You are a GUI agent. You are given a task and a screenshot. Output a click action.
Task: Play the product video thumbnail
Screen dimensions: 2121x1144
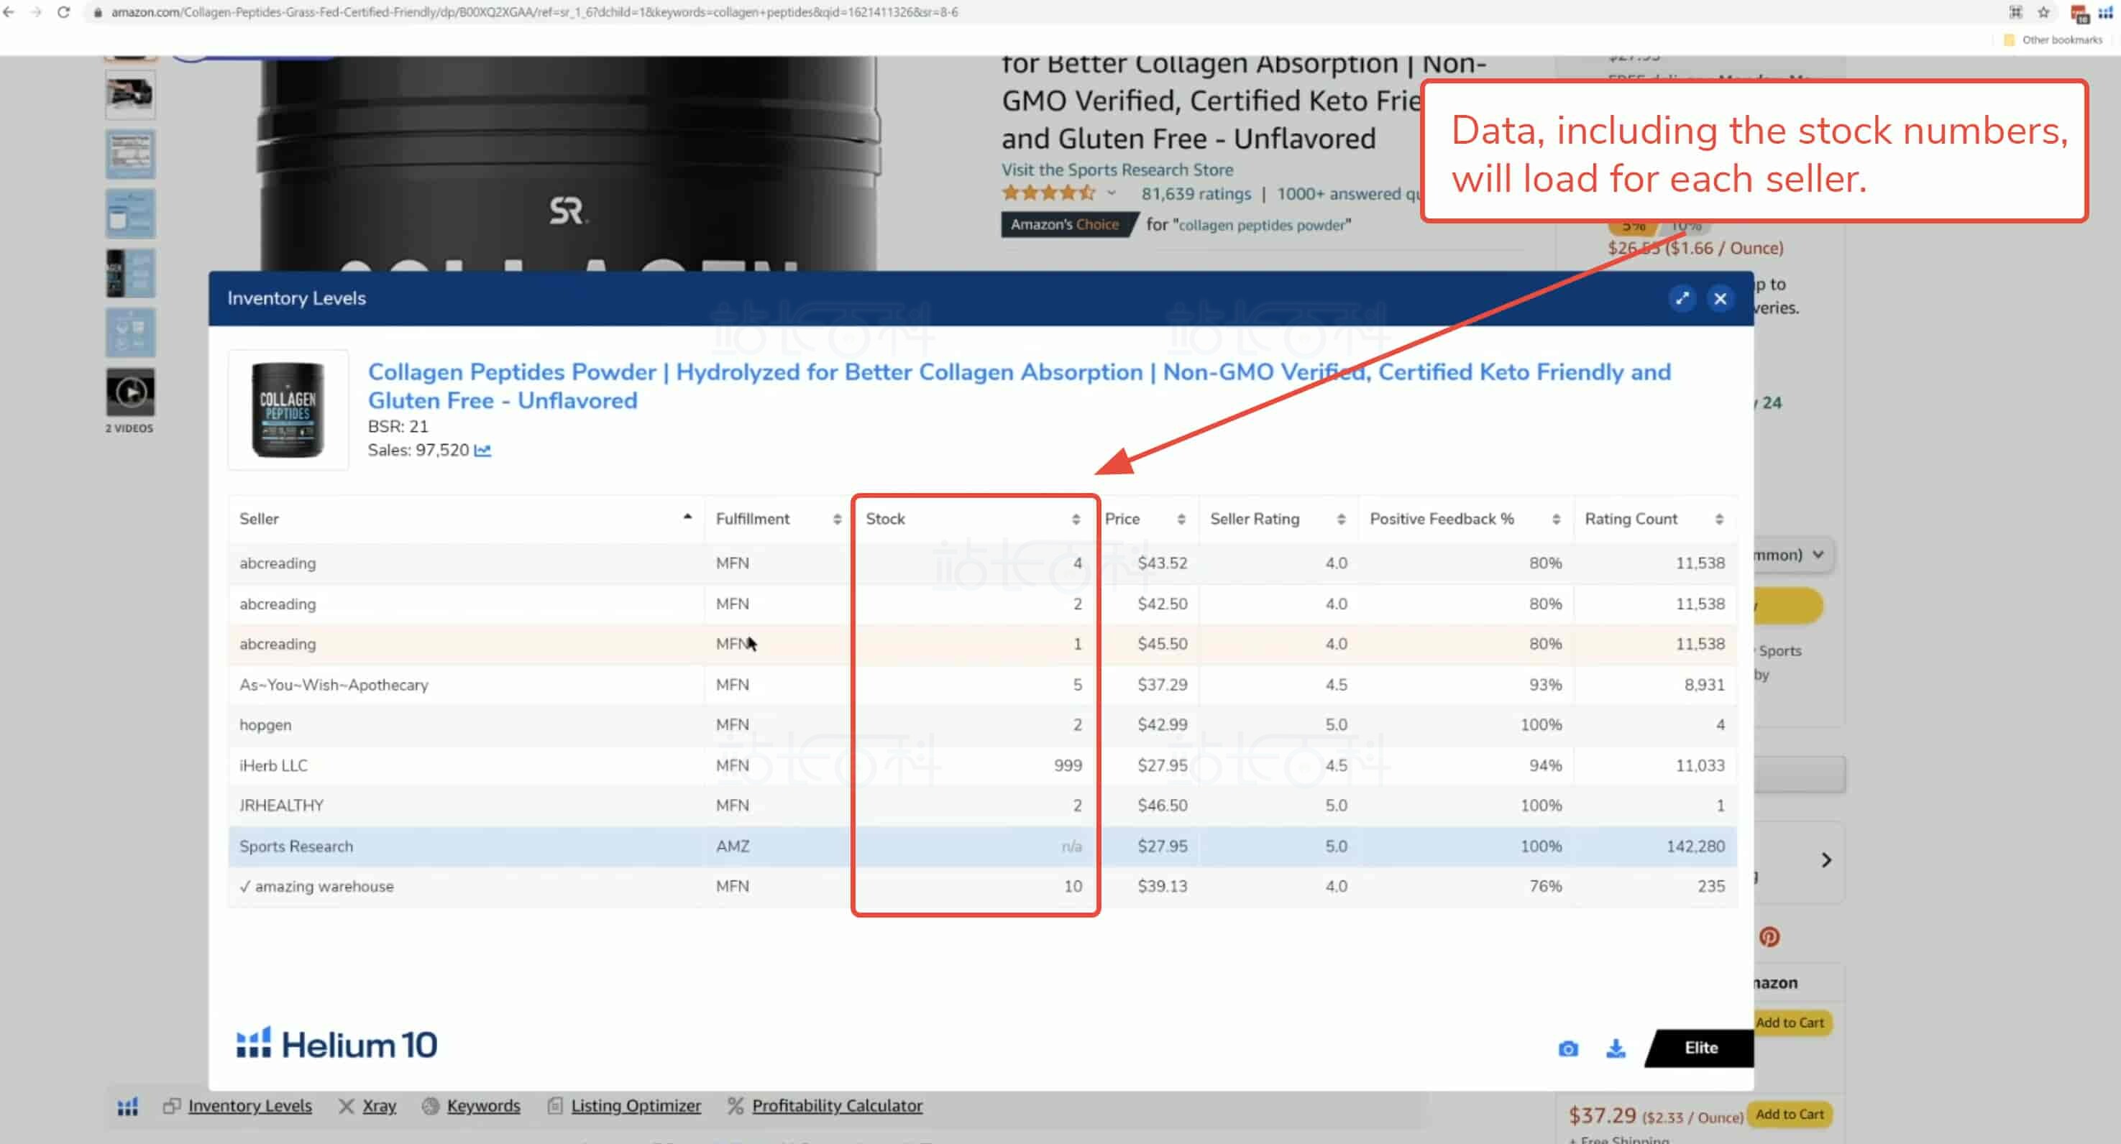coord(130,392)
